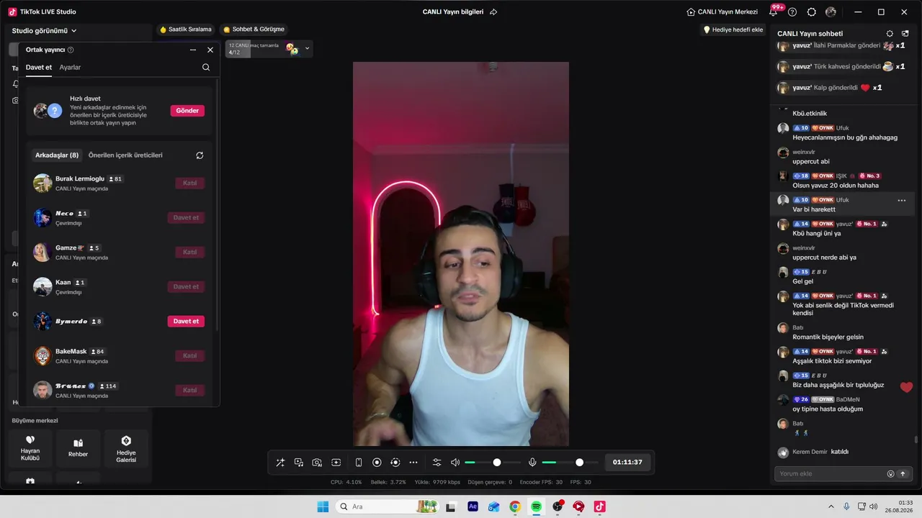Screen dimensions: 922x518
Task: Open the profile avatar in title bar
Action: 831,12
